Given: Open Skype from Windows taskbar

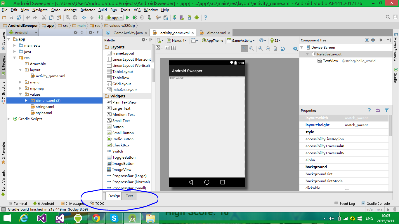Looking at the screenshot, I should [x=114, y=218].
